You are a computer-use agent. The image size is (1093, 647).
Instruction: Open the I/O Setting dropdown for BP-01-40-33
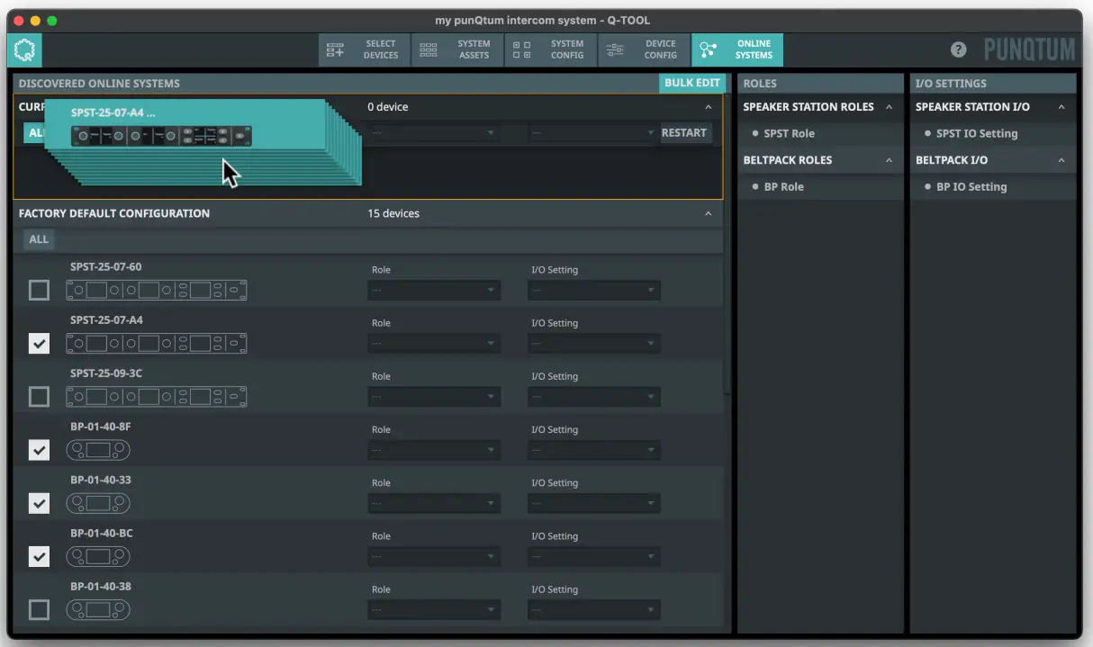pyautogui.click(x=593, y=503)
